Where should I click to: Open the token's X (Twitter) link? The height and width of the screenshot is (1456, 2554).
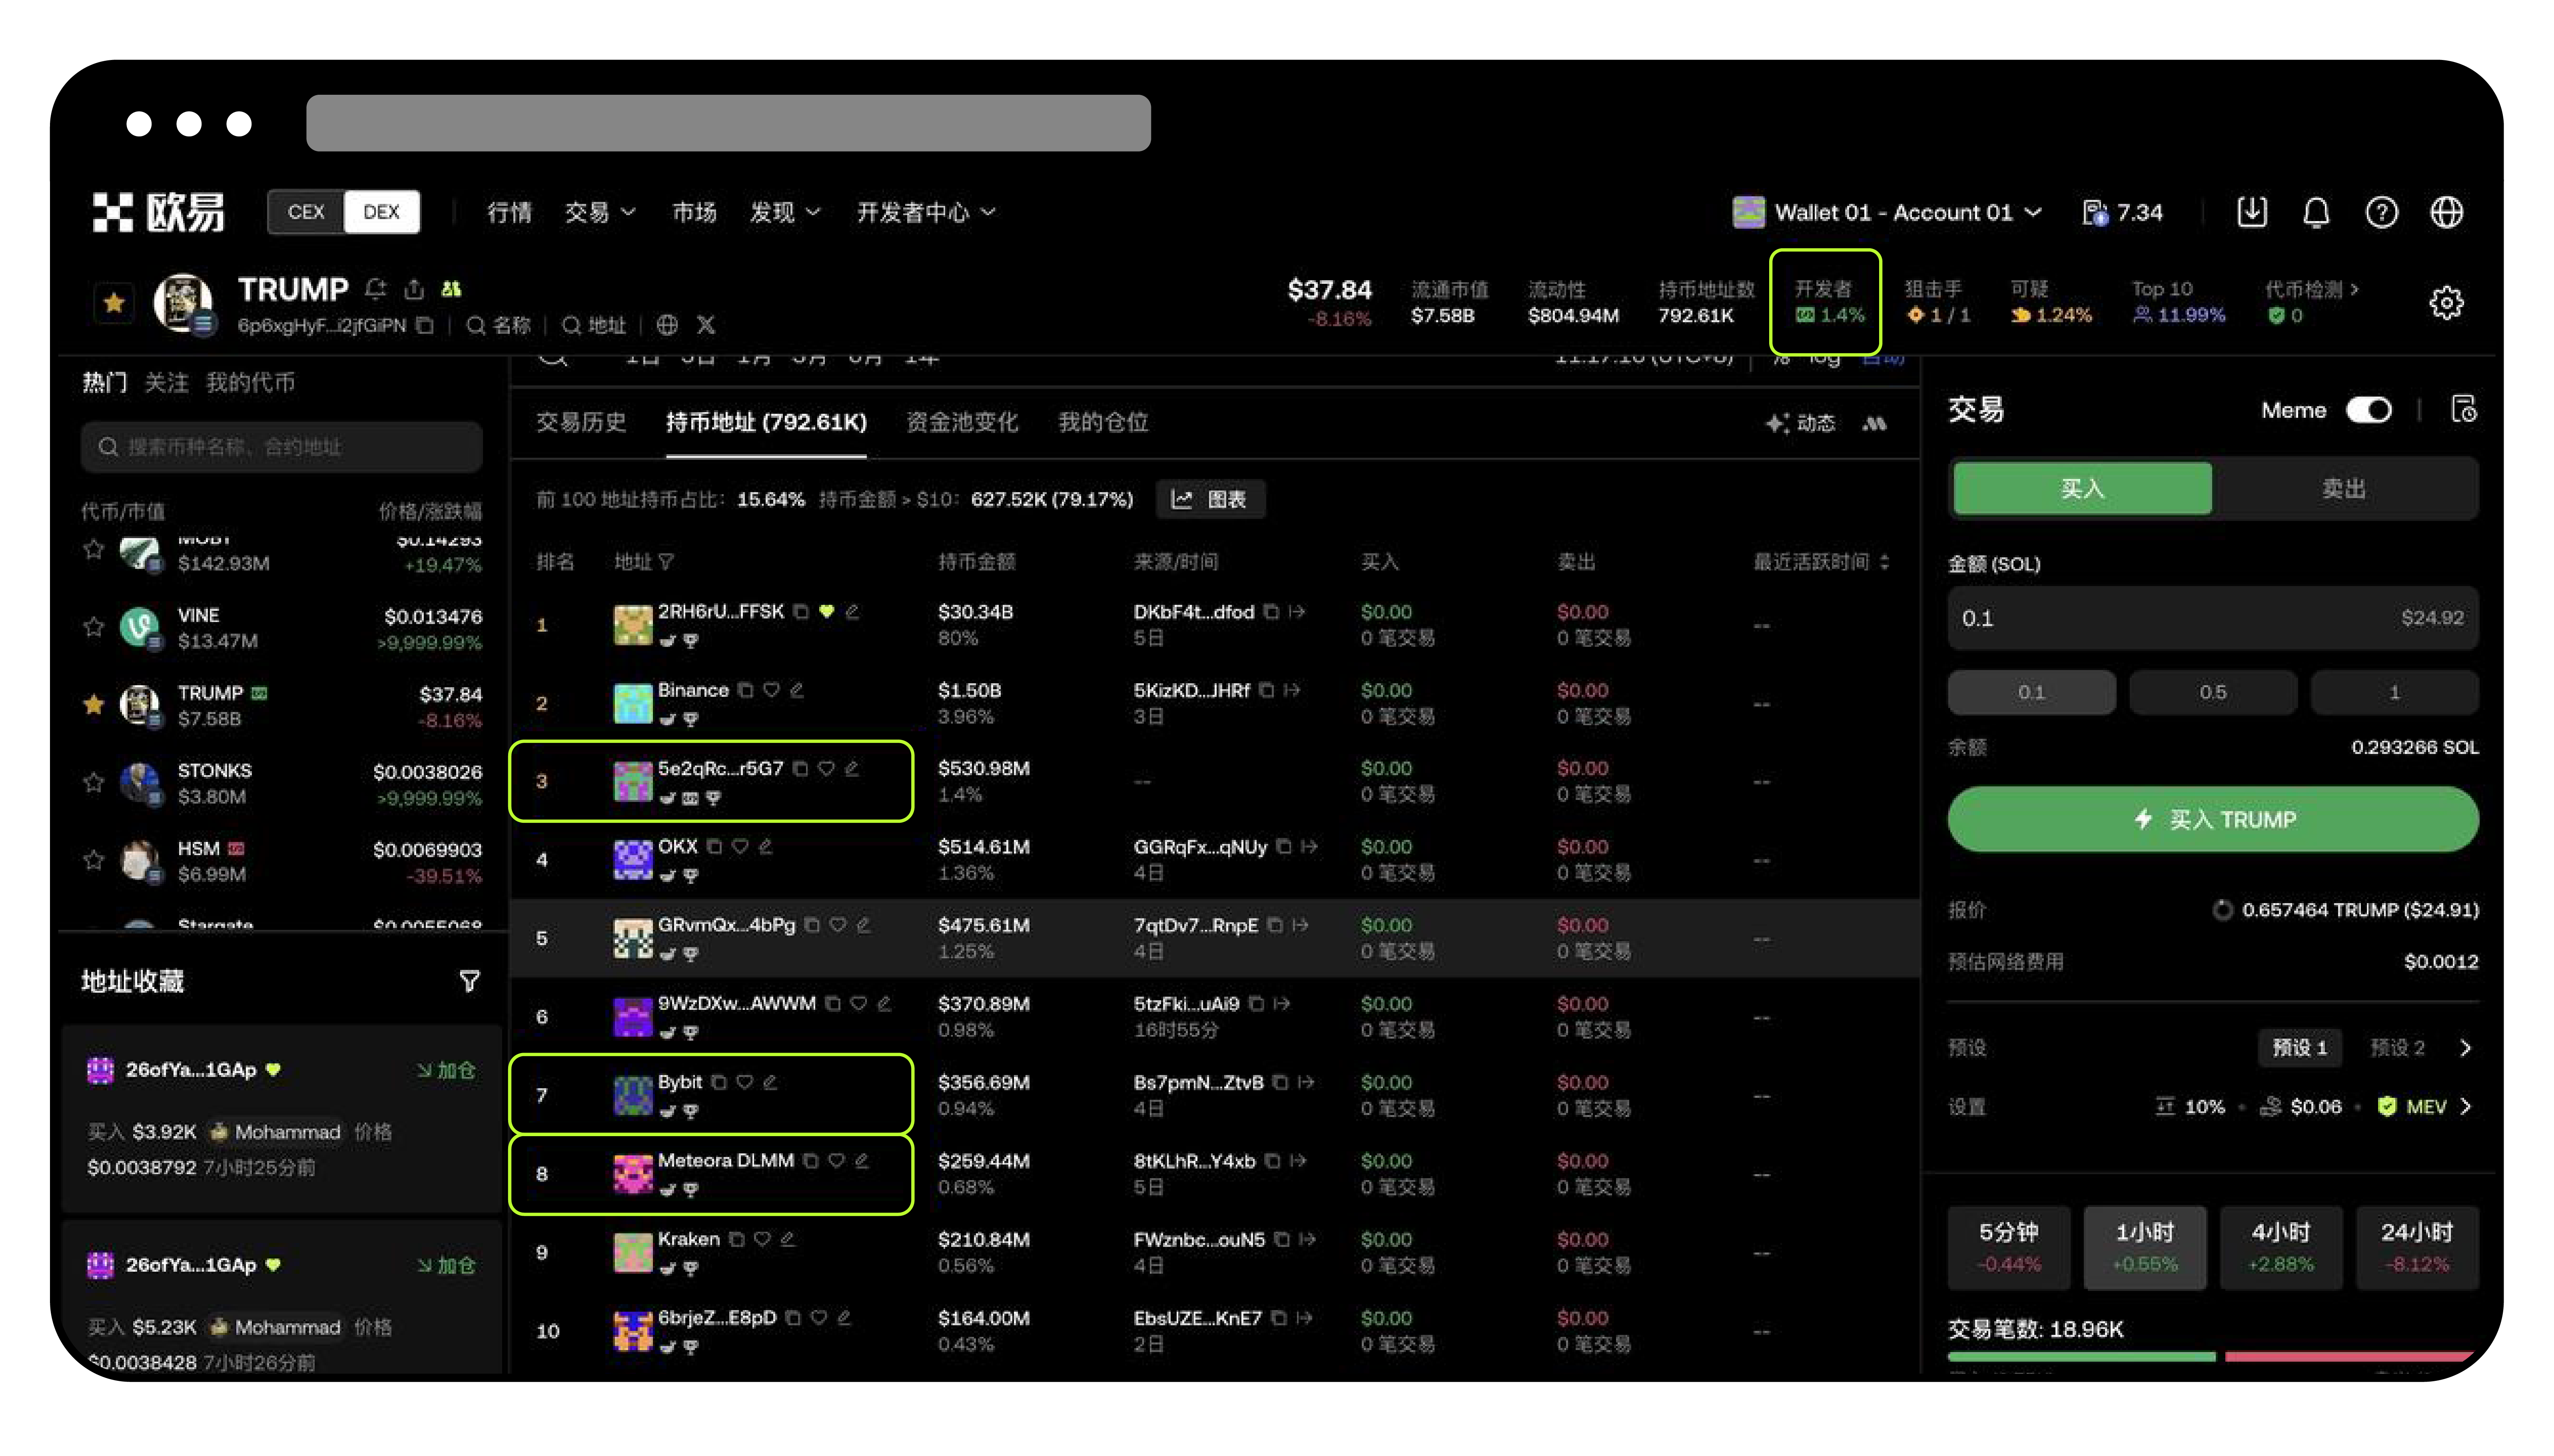click(706, 325)
